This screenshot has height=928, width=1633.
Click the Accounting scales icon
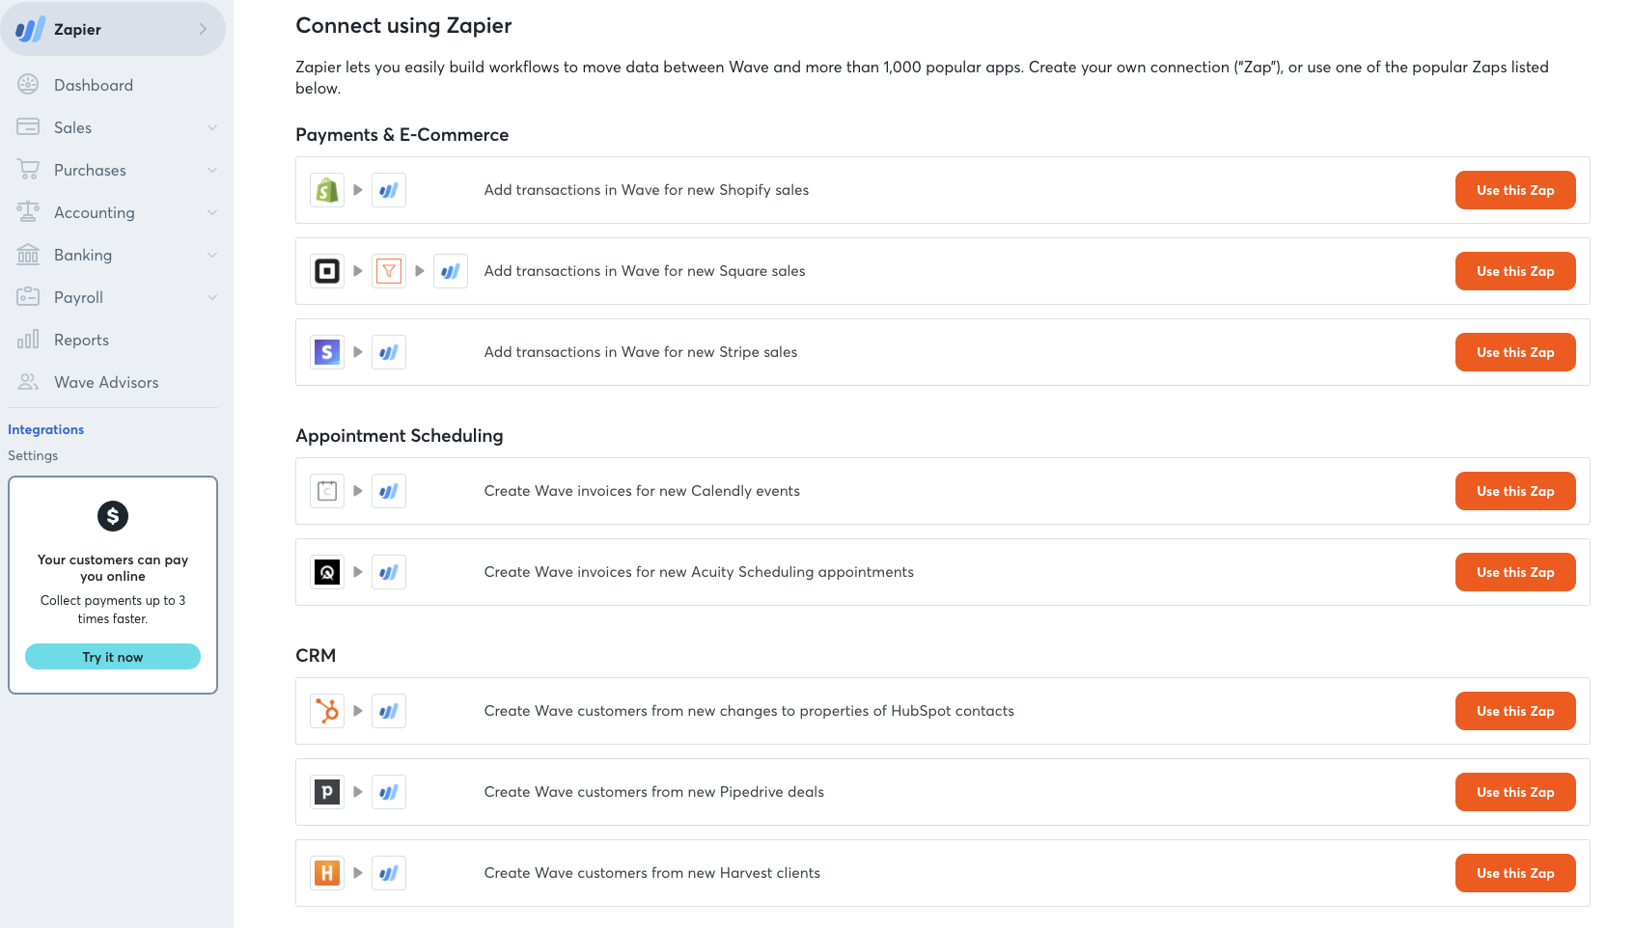pyautogui.click(x=28, y=212)
